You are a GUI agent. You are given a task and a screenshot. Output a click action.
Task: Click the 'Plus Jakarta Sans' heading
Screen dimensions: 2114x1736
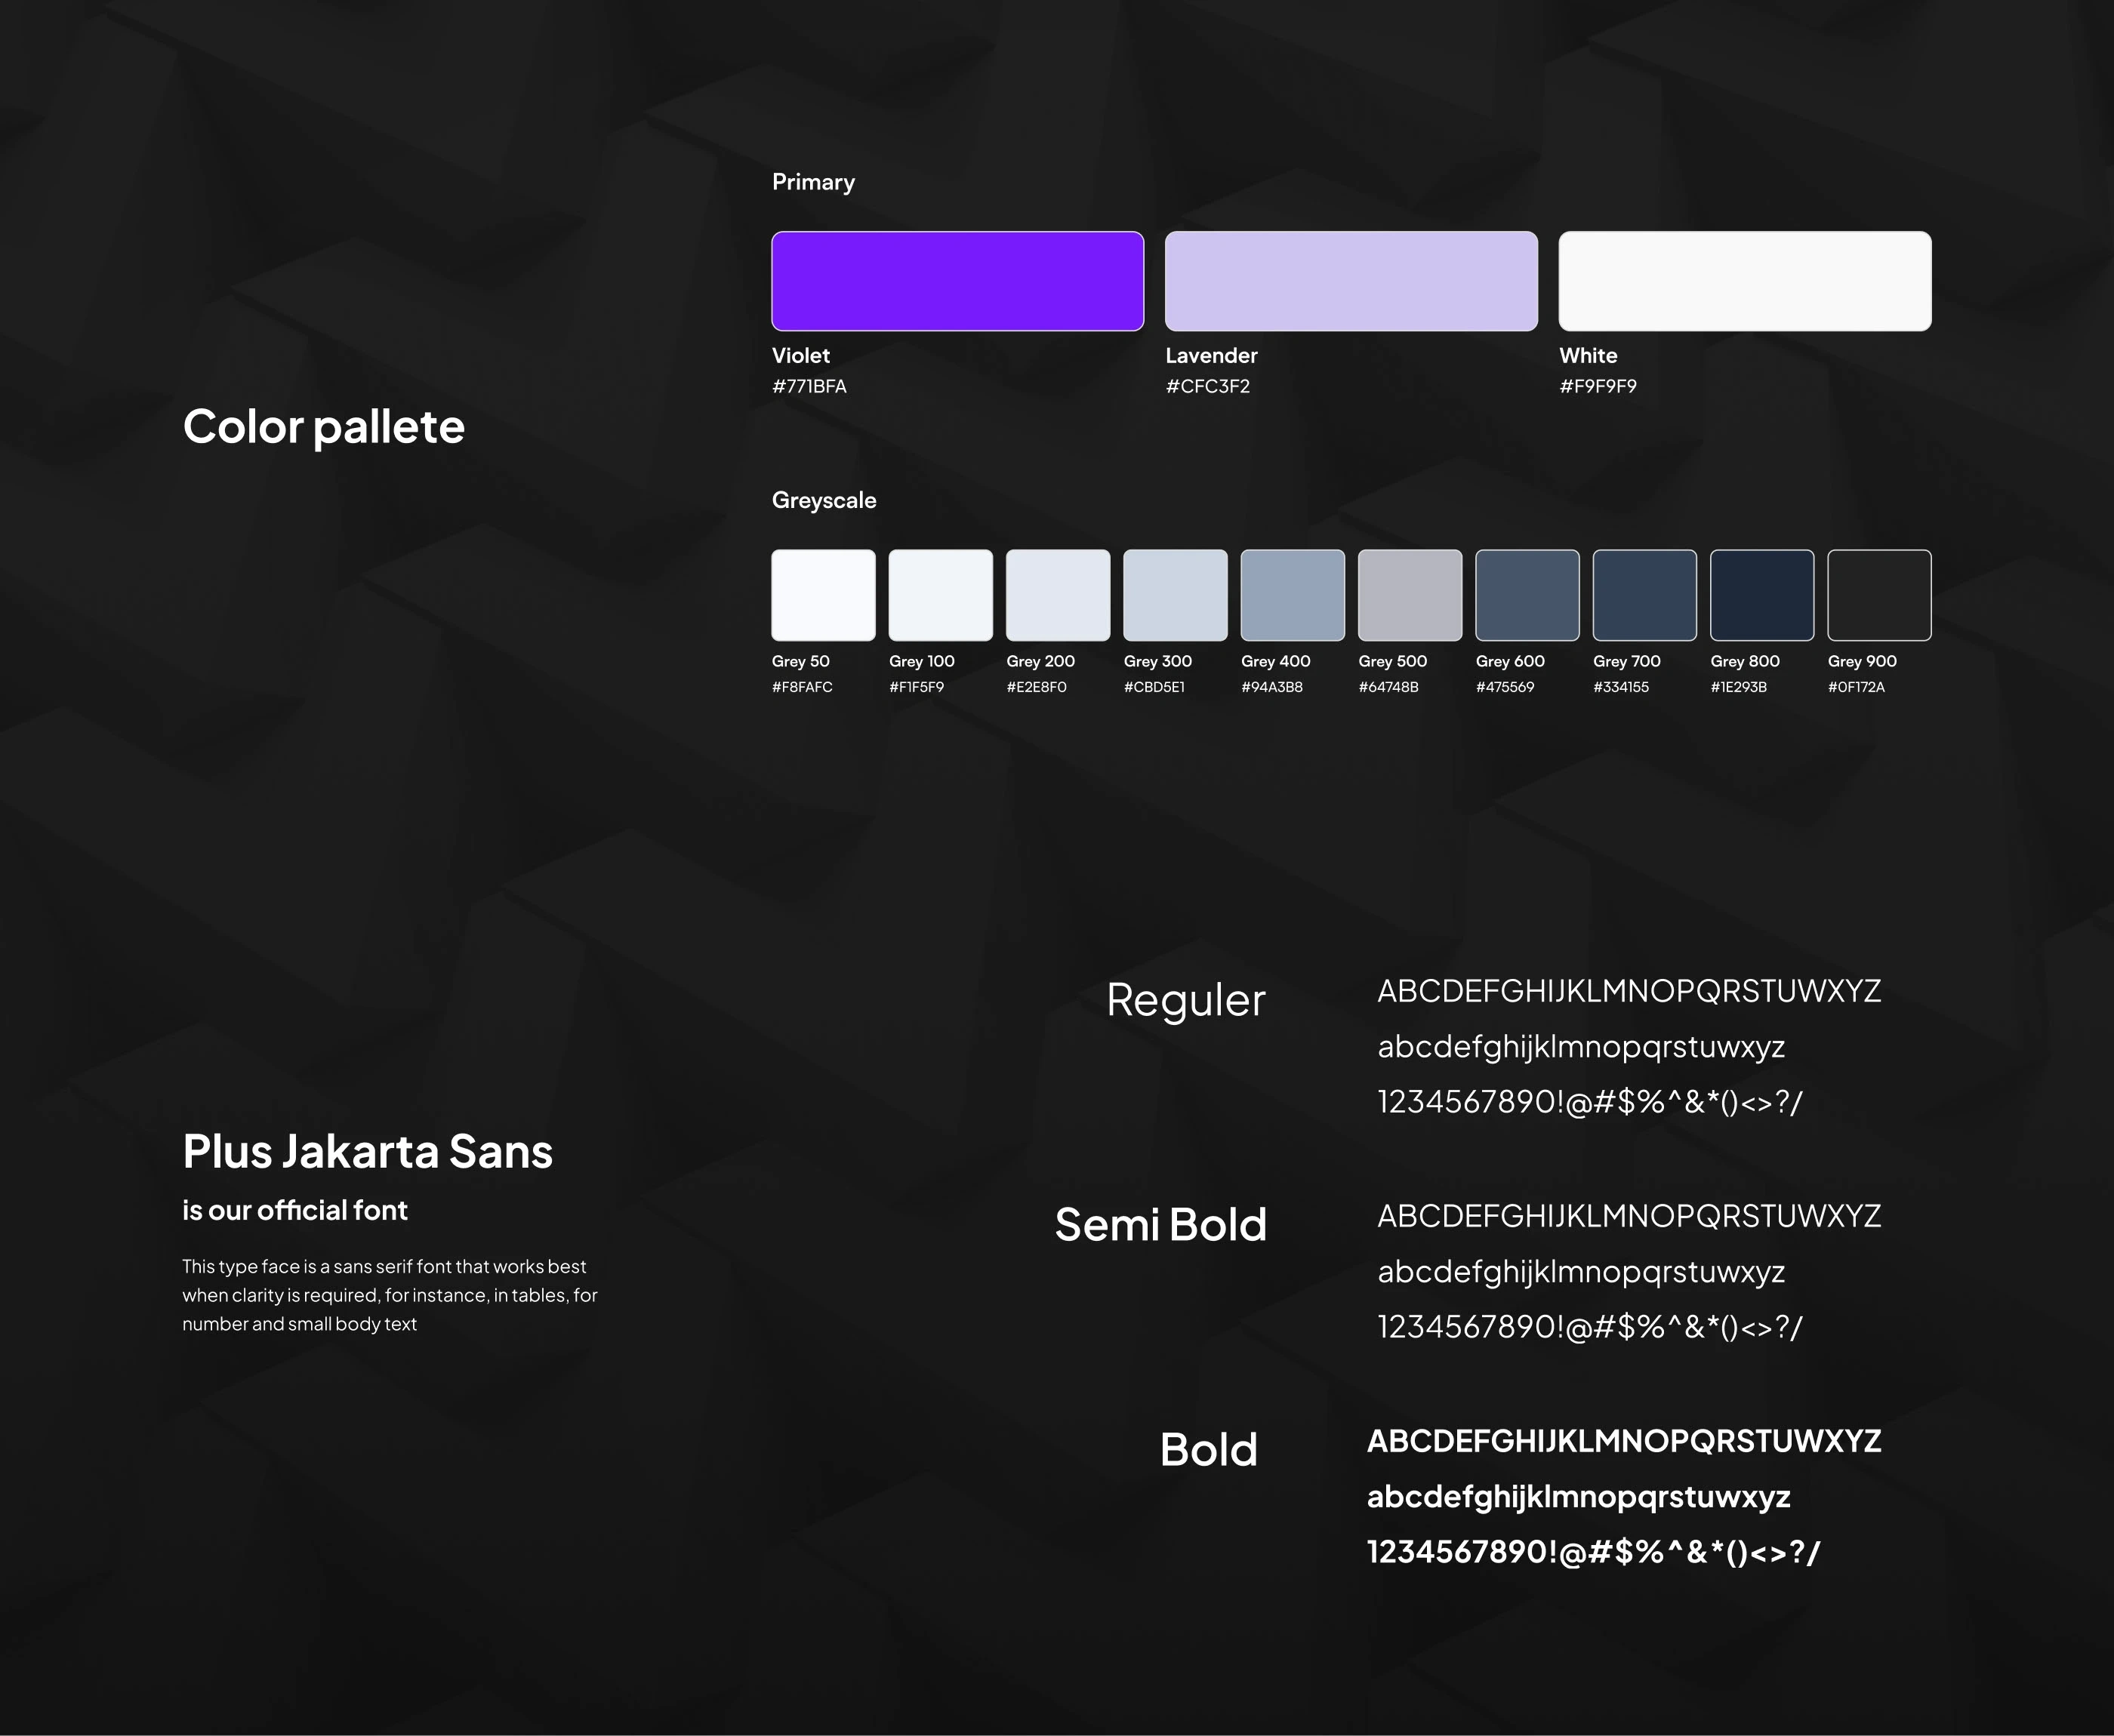coord(367,1152)
